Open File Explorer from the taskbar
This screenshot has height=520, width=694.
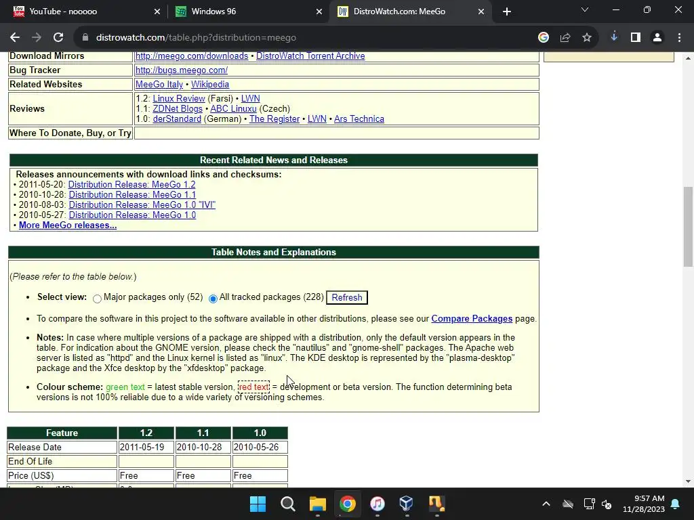click(x=317, y=504)
